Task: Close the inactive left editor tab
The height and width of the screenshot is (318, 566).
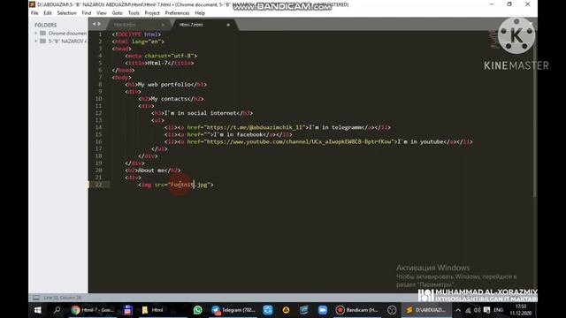Action: click(x=163, y=25)
